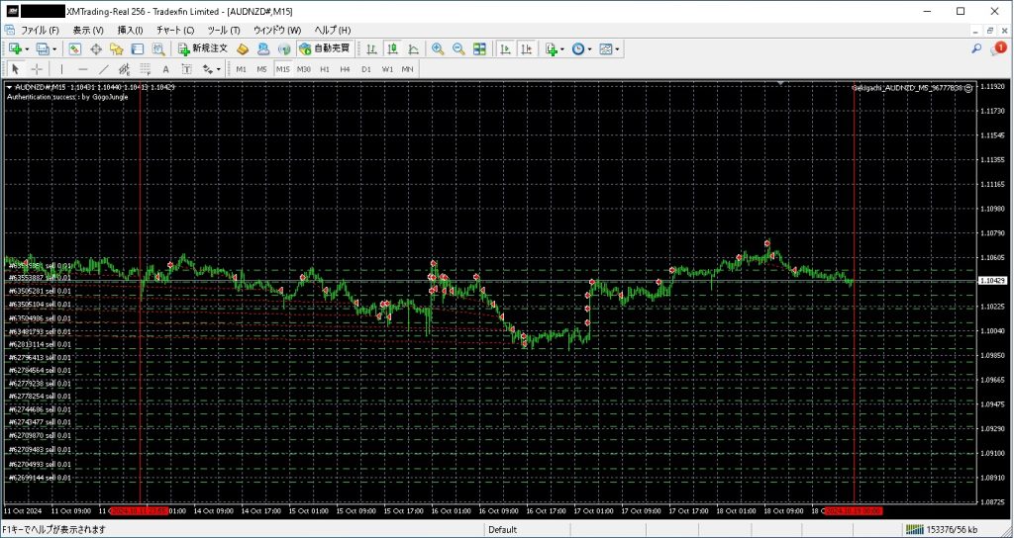This screenshot has width=1014, height=538.
Task: Open the new chart dropdown arrow
Action: pyautogui.click(x=26, y=48)
